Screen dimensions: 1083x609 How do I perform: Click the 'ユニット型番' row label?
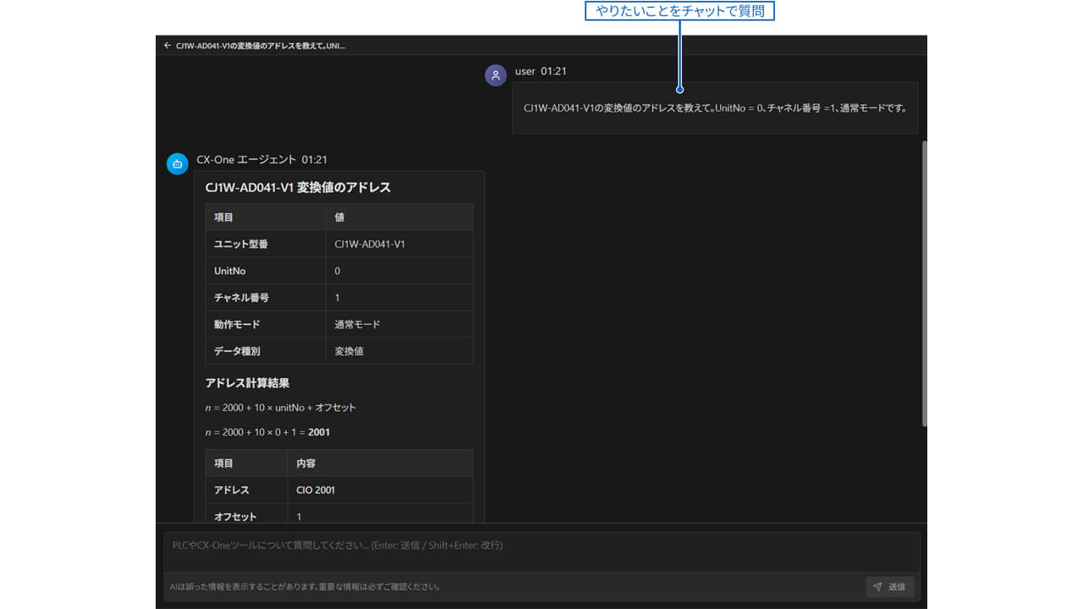click(x=241, y=244)
